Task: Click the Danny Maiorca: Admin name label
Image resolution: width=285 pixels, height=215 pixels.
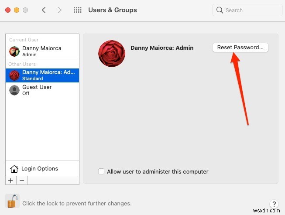Action: pyautogui.click(x=162, y=48)
